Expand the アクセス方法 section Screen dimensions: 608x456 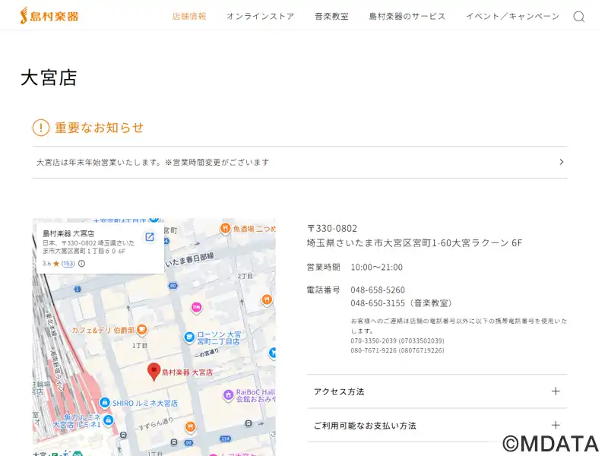[436, 391]
